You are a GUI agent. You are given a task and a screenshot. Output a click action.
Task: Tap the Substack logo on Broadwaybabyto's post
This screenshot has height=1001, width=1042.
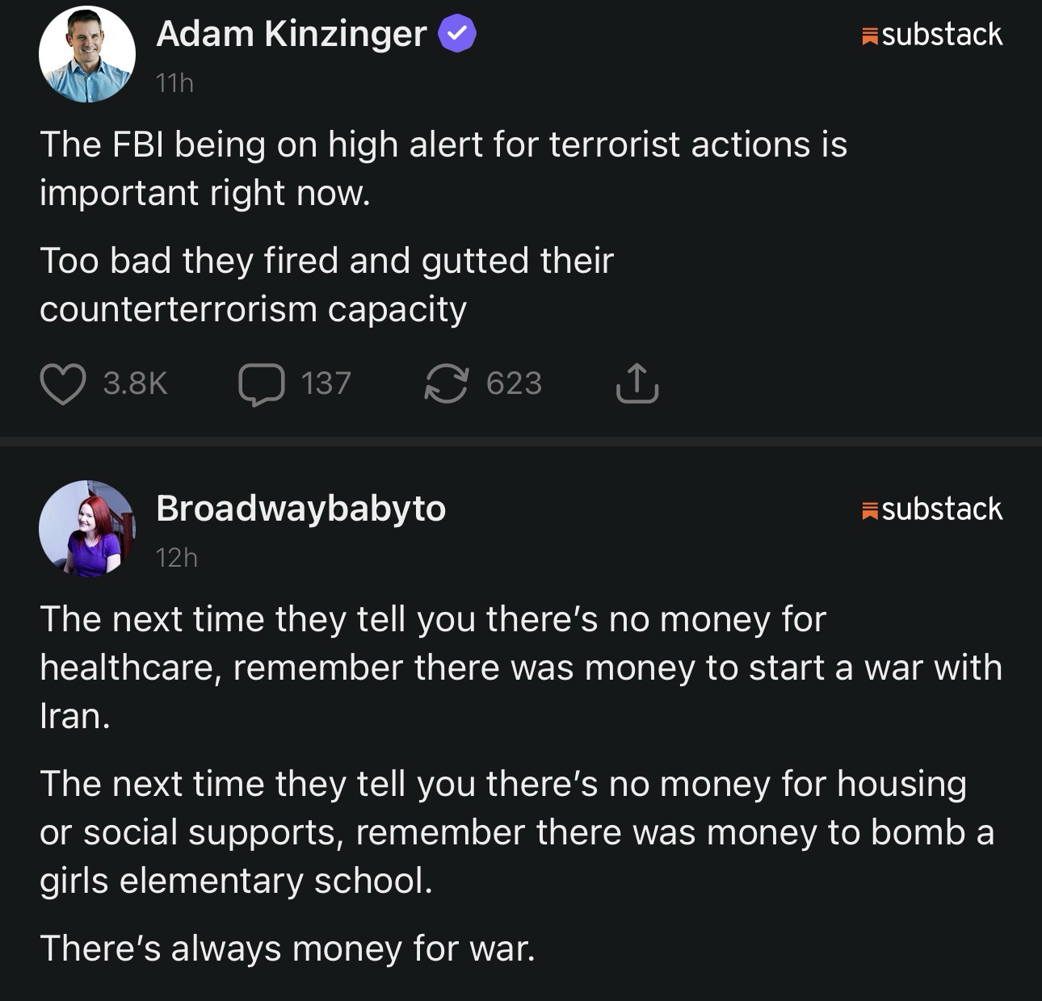933,509
